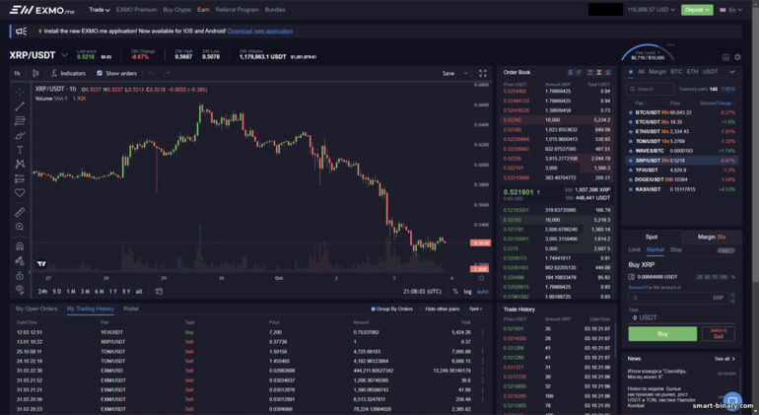Toggle the Fees switch in order form
This screenshot has width=759, height=415.
725,250
